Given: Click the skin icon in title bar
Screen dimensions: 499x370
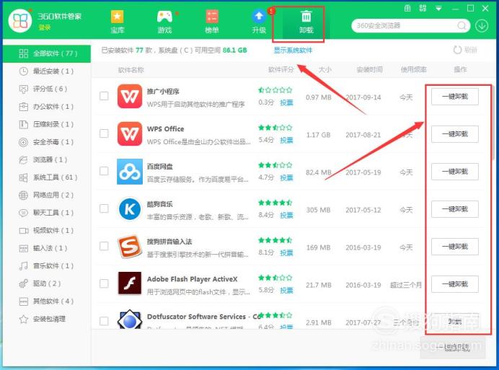Looking at the screenshot, I should tap(407, 8).
